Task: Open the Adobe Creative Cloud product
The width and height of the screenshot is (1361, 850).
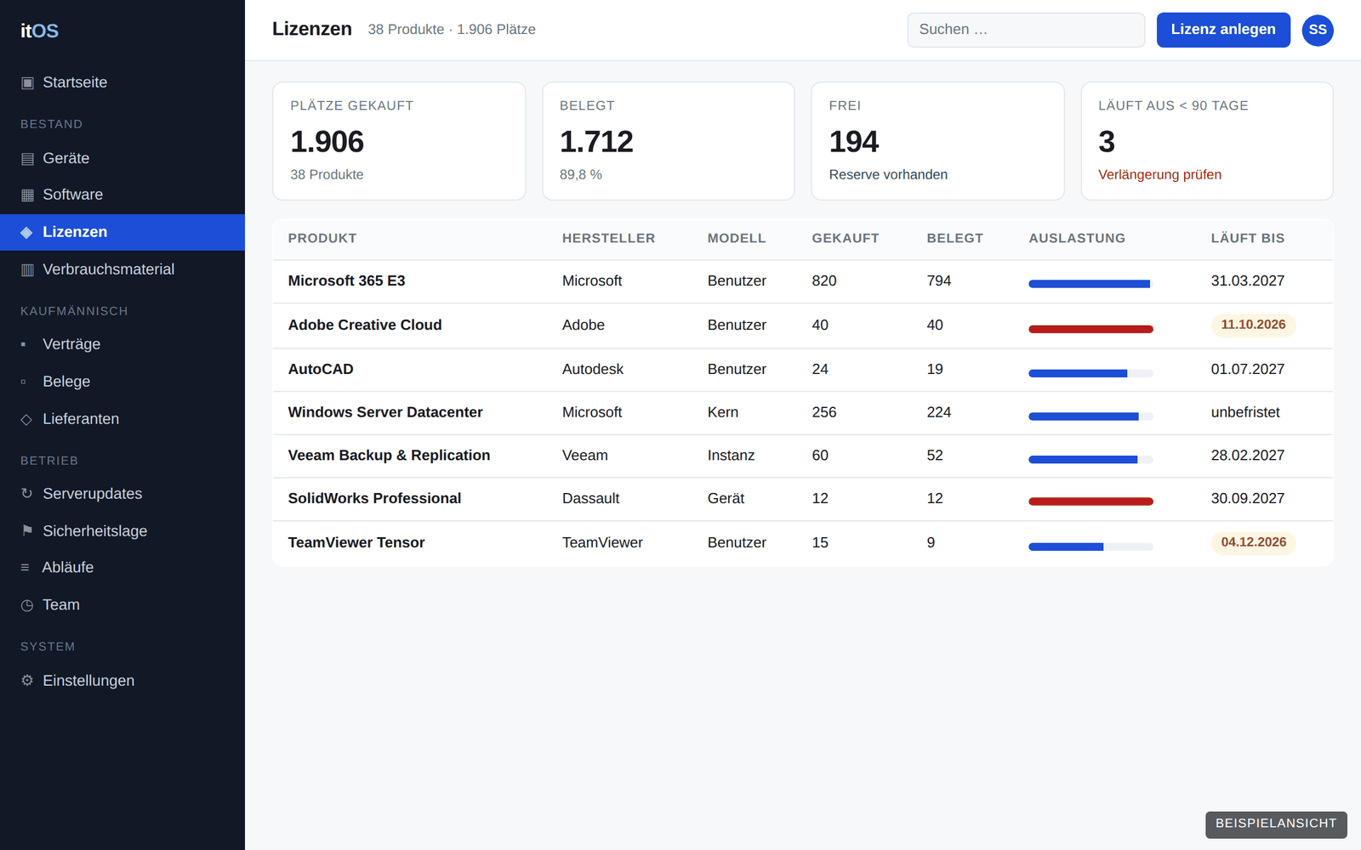Action: point(365,325)
